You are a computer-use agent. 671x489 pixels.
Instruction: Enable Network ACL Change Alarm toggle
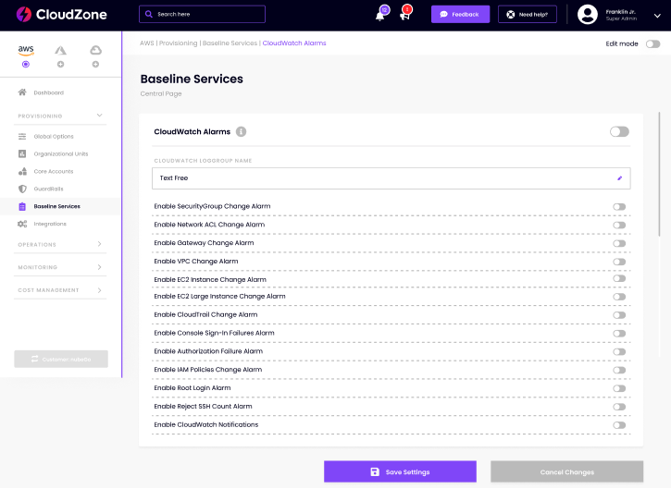coord(619,226)
